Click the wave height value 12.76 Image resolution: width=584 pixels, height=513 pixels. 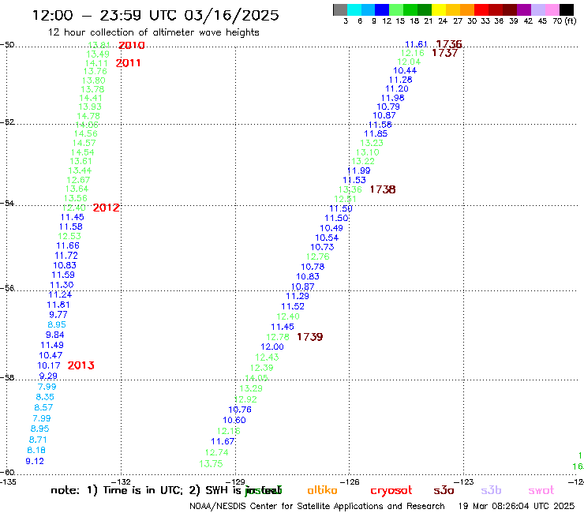pos(318,256)
